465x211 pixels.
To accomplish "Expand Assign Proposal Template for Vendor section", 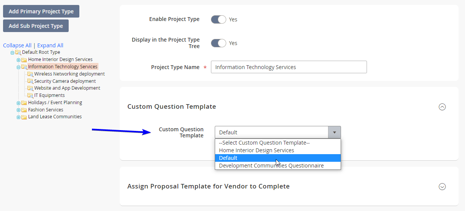I will click(442, 187).
